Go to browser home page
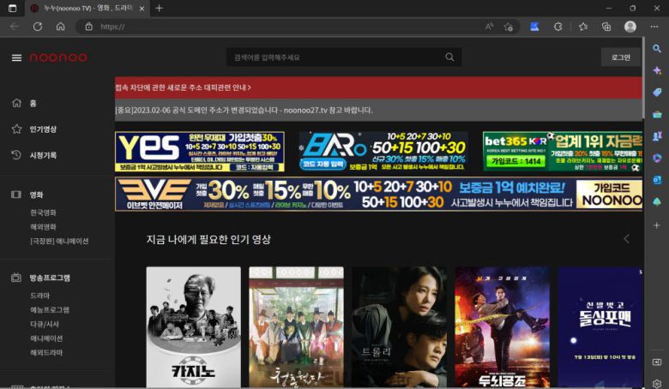669x389 pixels. pyautogui.click(x=61, y=27)
